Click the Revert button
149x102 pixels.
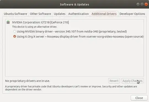click(x=114, y=81)
